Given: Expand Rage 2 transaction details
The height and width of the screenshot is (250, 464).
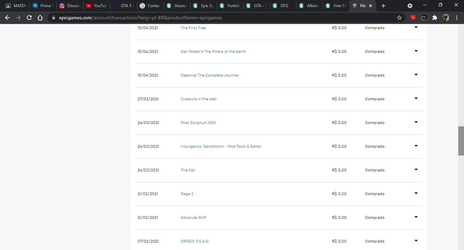Looking at the screenshot, I should click(416, 193).
